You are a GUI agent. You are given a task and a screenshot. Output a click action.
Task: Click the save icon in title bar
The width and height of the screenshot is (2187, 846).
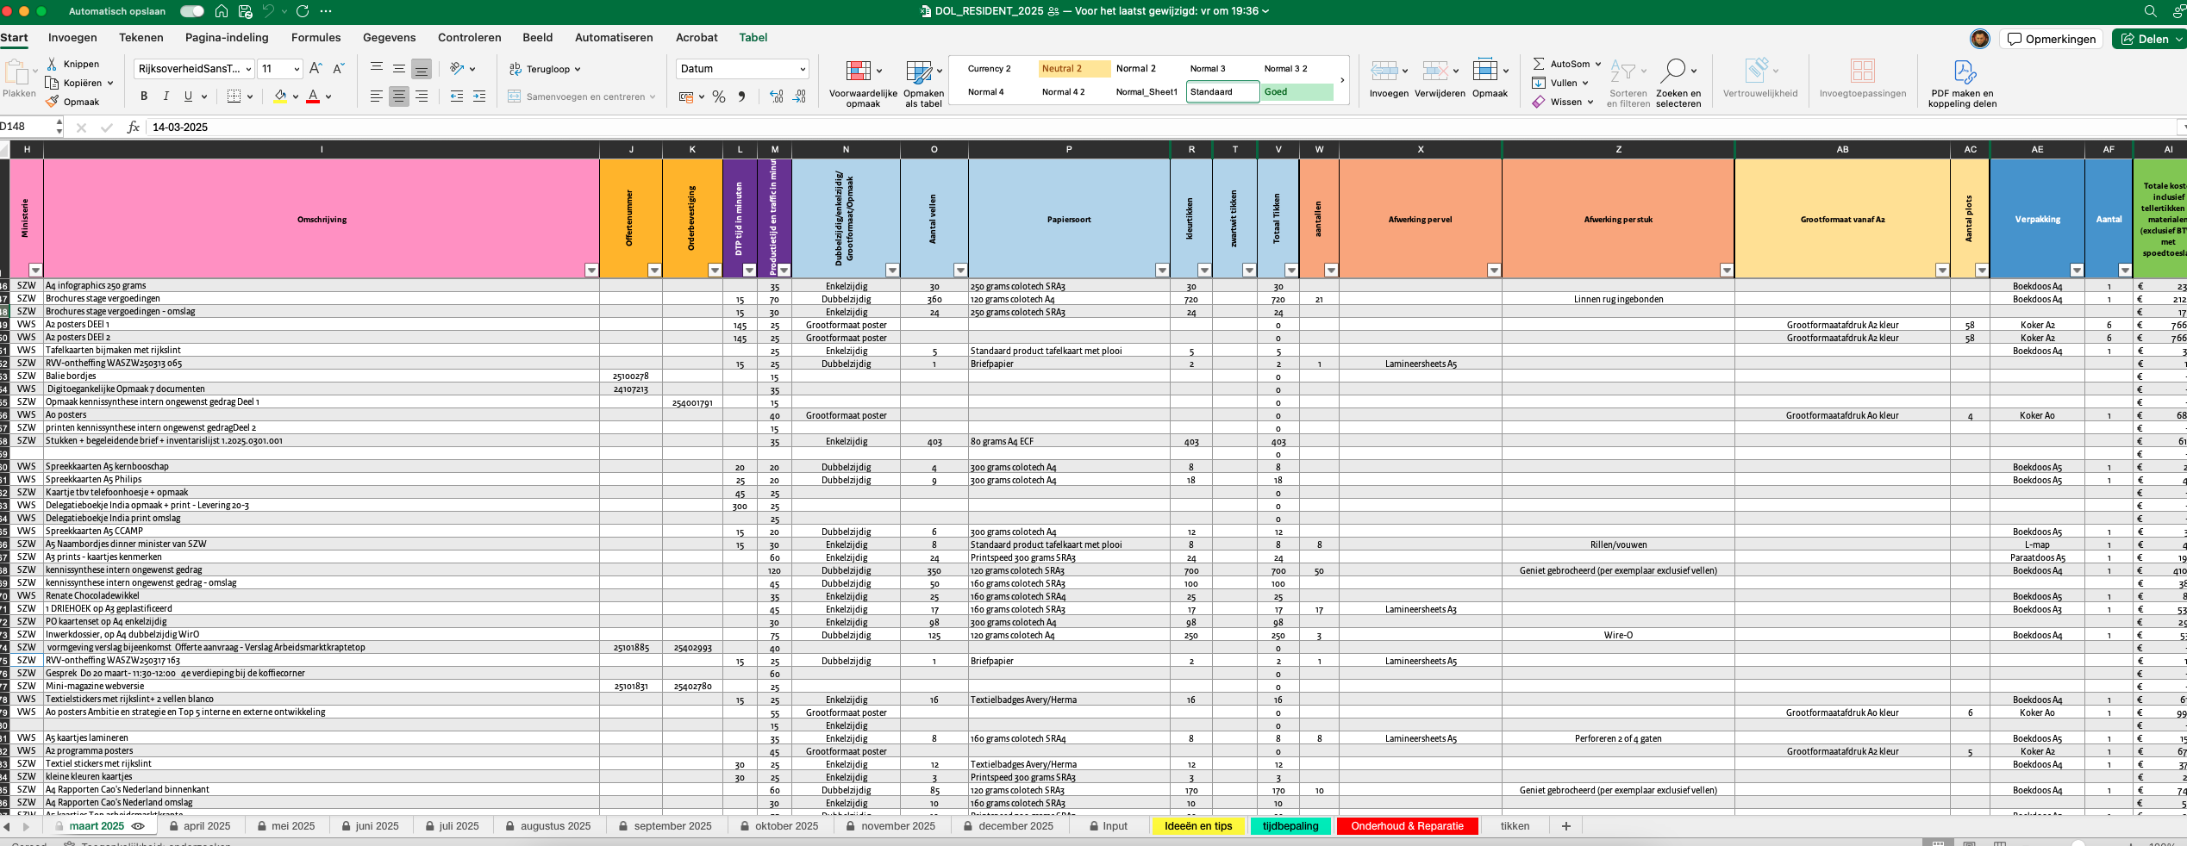click(246, 11)
